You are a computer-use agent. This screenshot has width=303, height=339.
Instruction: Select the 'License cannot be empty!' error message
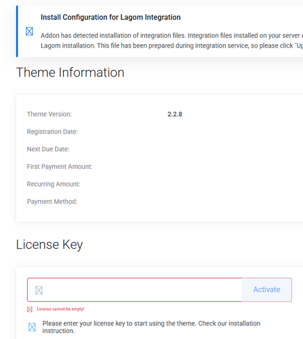(60, 309)
